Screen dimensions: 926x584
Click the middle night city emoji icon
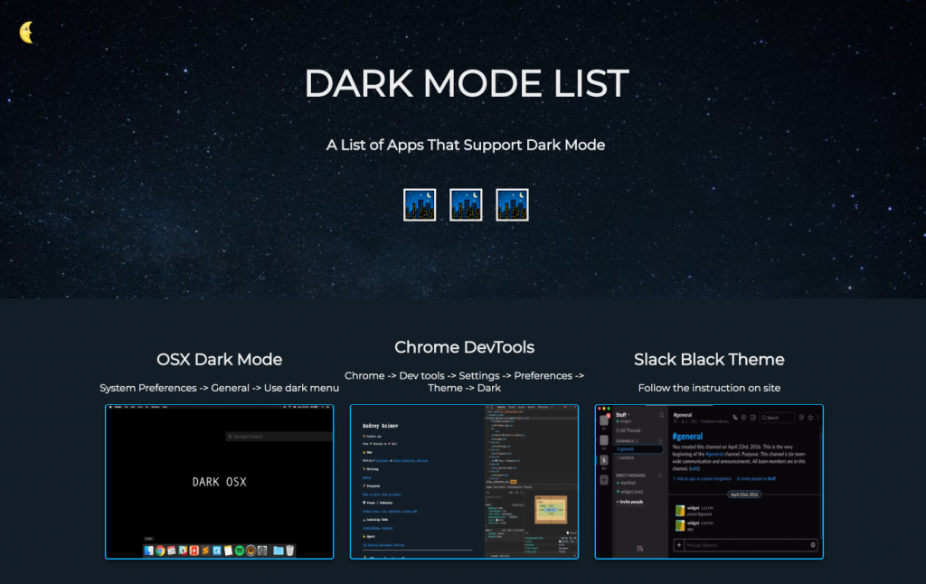[x=466, y=205]
